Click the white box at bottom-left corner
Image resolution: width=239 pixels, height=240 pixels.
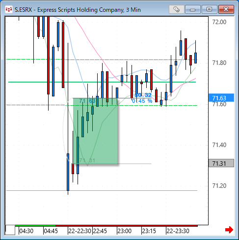coord(10,230)
